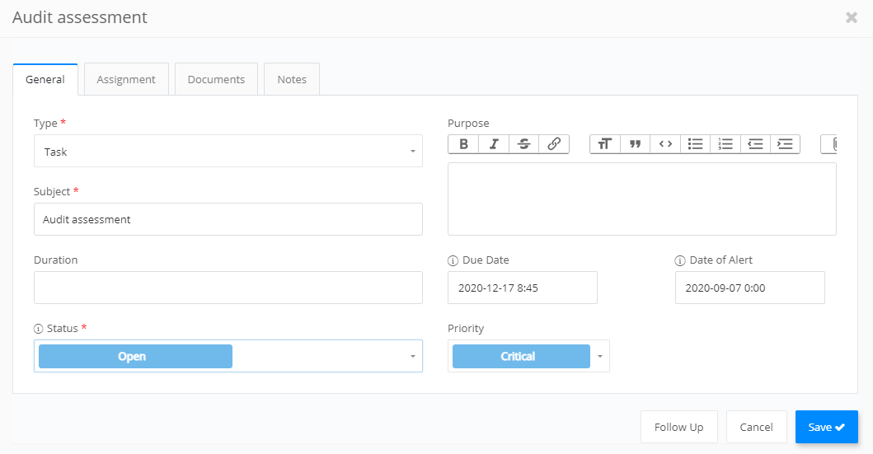Apply strikethrough formatting to Purpose text
The height and width of the screenshot is (454, 873).
pyautogui.click(x=523, y=144)
